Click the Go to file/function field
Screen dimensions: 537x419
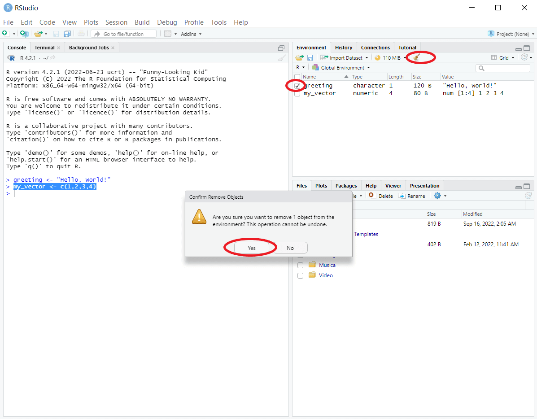click(124, 34)
